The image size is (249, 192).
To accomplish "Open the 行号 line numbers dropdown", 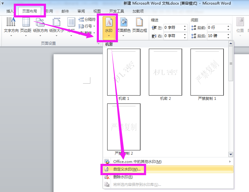I will (x=87, y=26).
